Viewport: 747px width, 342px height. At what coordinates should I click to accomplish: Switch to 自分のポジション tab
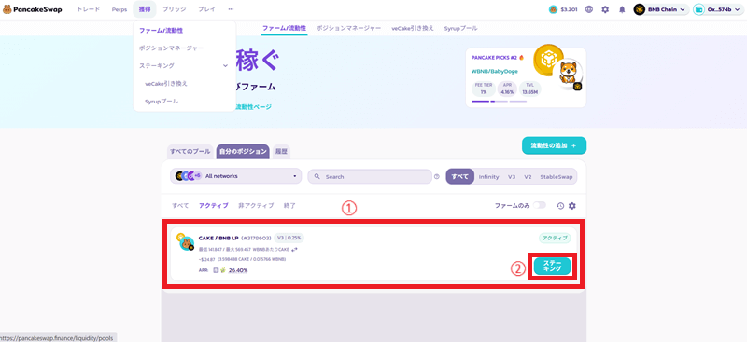point(243,152)
